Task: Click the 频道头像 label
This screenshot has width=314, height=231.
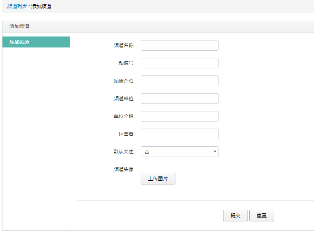Action: pyautogui.click(x=123, y=169)
